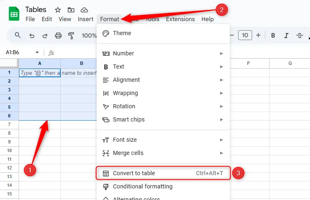Click the Google Sheets logo icon

click(14, 14)
